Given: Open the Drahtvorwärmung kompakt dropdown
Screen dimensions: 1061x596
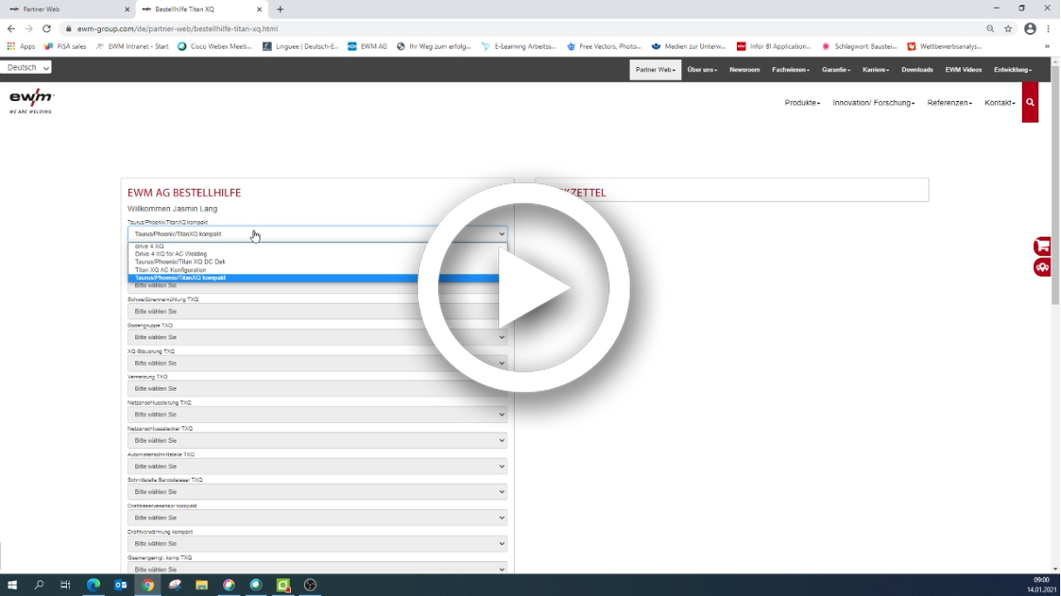Looking at the screenshot, I should pyautogui.click(x=317, y=544).
